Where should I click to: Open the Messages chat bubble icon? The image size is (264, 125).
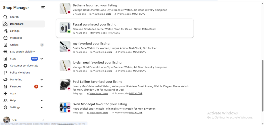point(5,38)
